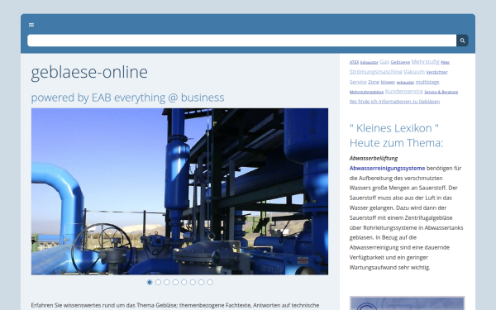Screen dimensions: 496x310
Task: Open the Kundenservice tag
Action: (404, 92)
